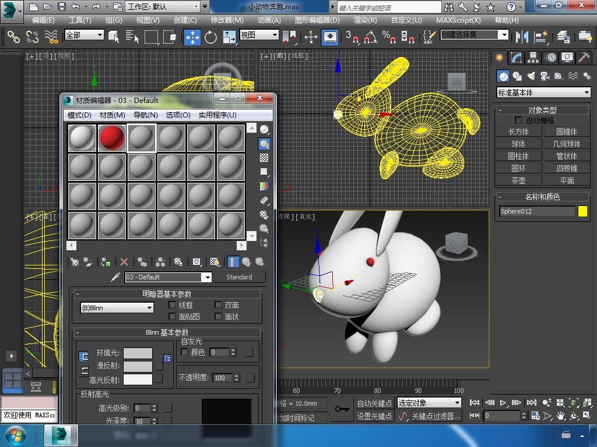The height and width of the screenshot is (447, 597).
Task: Toggle ambient-diffuse lock button
Action: [167, 358]
